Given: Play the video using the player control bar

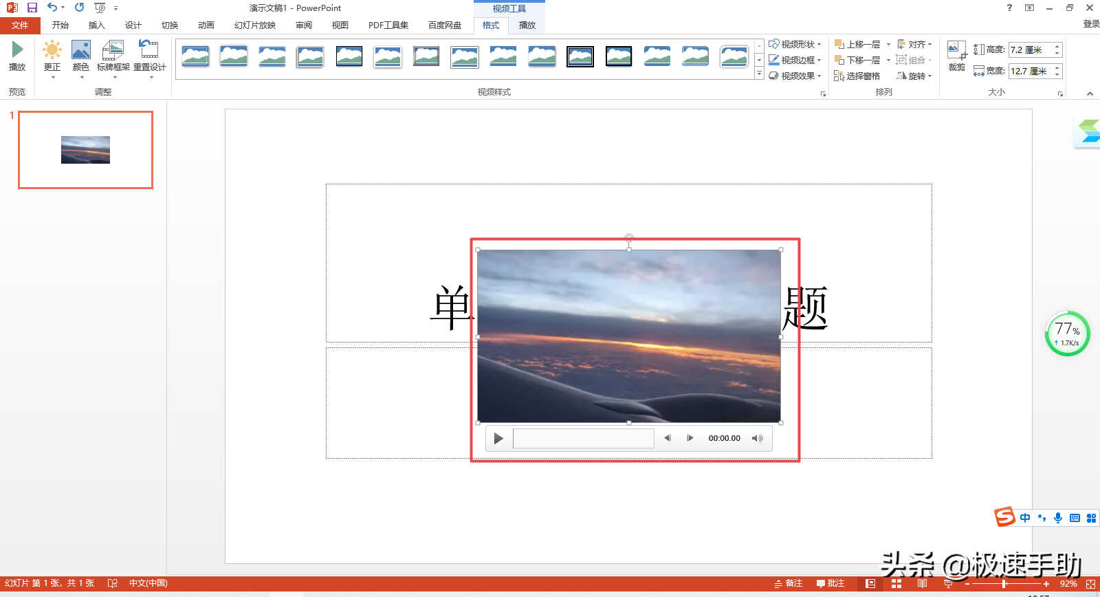Looking at the screenshot, I should (x=498, y=438).
